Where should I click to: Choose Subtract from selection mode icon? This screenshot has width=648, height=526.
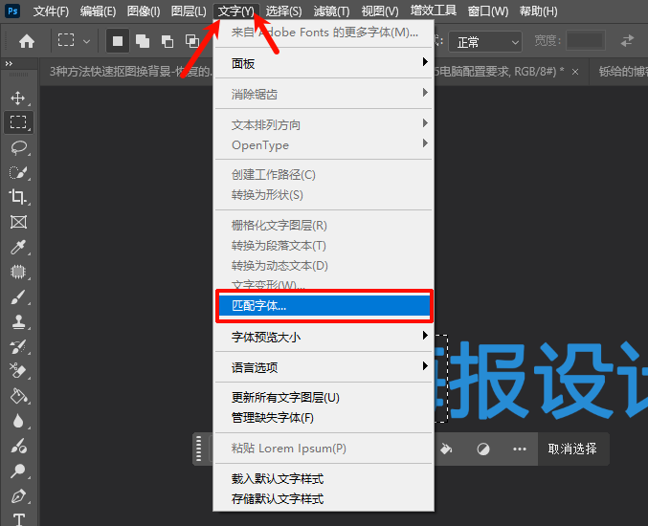click(168, 41)
